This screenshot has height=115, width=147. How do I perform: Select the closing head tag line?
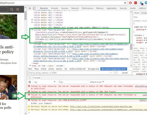point(35,63)
